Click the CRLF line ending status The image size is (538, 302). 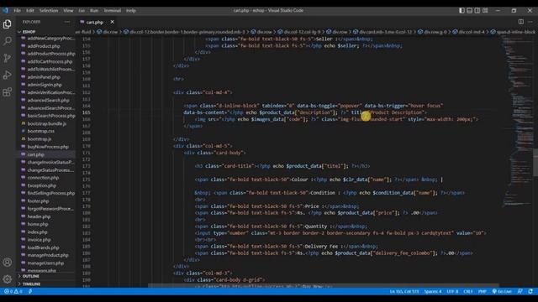click(x=468, y=292)
